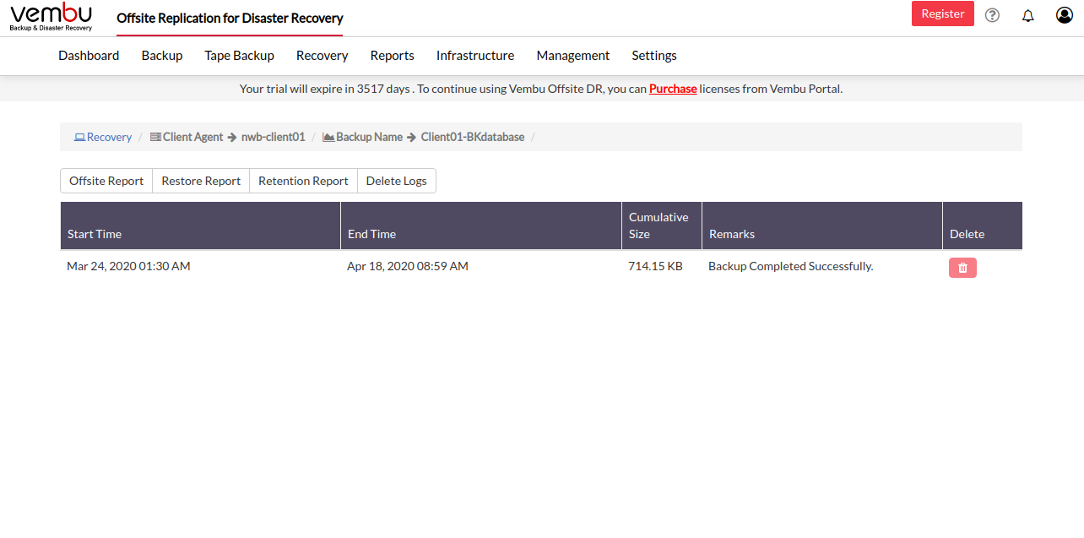Open the Recovery menu in navigation bar

pos(322,56)
